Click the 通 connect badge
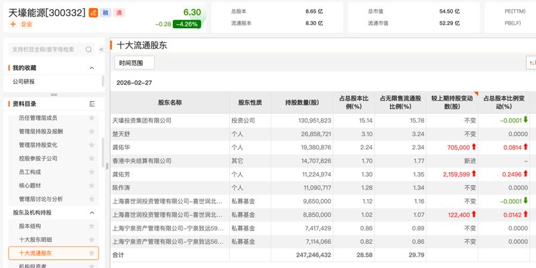Image resolution: width=536 pixels, height=268 pixels. click(x=119, y=13)
